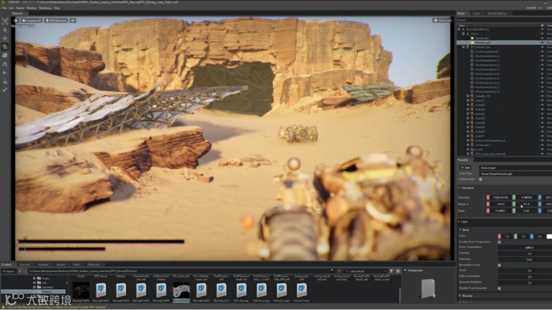Click the Rotate Y value field
The height and width of the screenshot is (310, 552).
click(x=526, y=204)
